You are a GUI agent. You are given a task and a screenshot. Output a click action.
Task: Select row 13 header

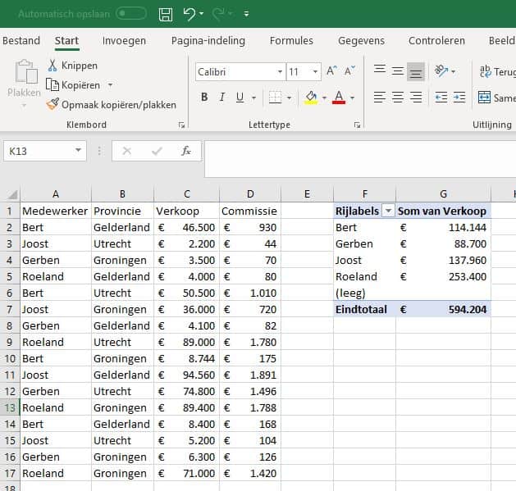pyautogui.click(x=10, y=407)
